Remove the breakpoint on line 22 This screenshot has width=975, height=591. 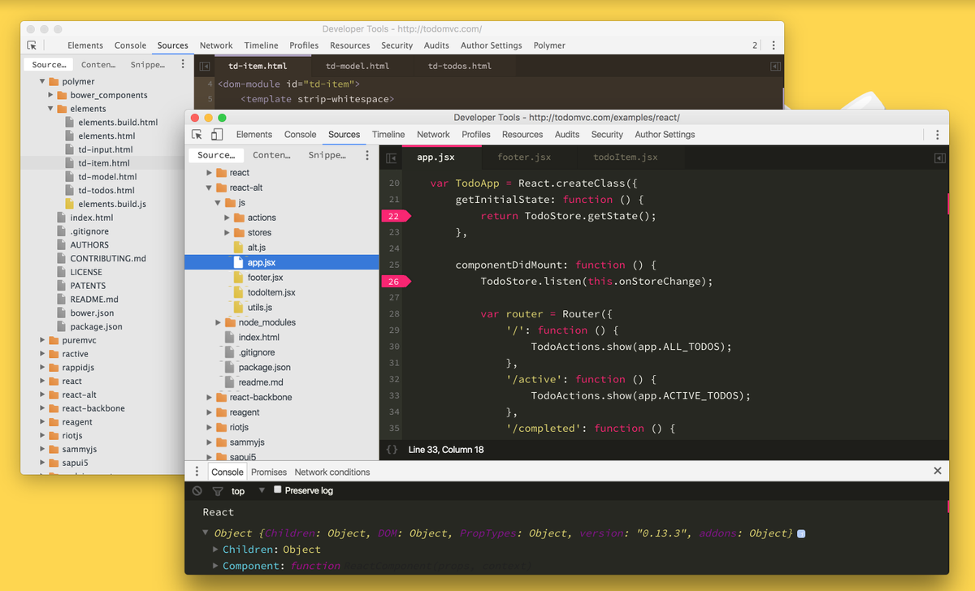tap(393, 216)
